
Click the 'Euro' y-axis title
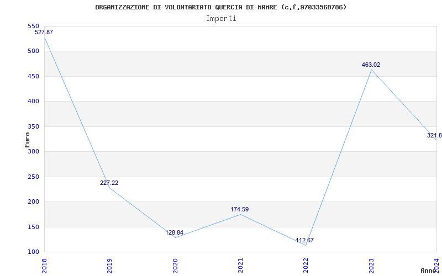coord(27,140)
